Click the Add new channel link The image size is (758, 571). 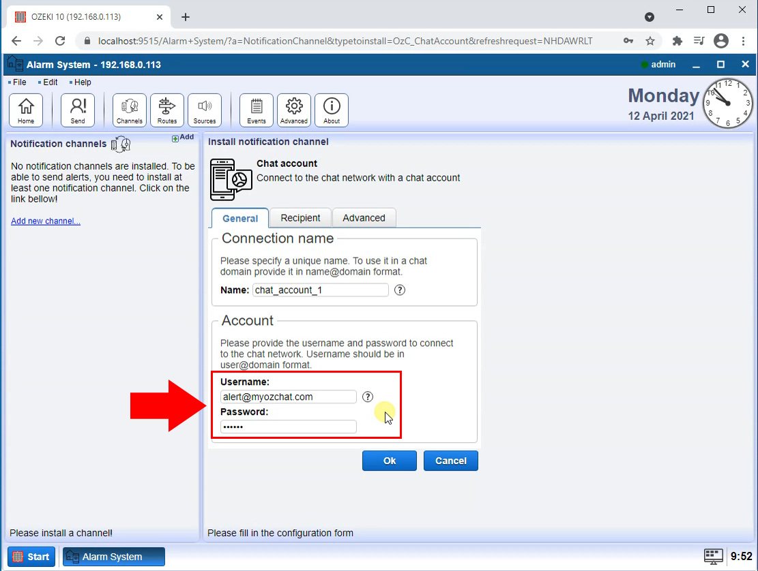(45, 221)
